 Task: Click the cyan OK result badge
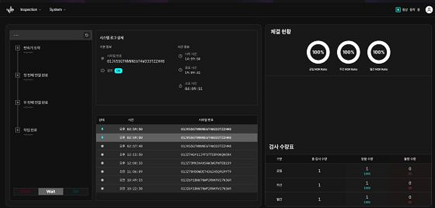(x=119, y=71)
